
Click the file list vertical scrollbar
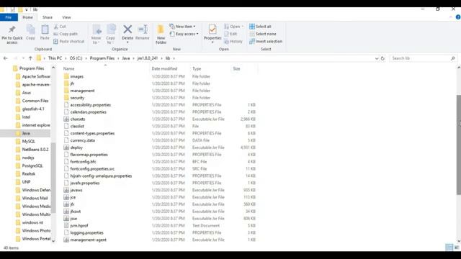coord(458,145)
